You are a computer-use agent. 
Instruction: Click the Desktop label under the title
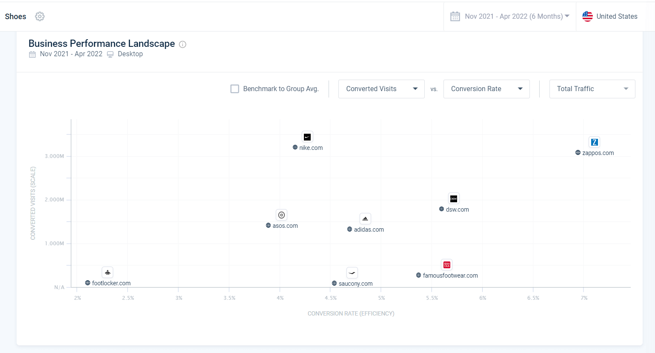point(130,54)
